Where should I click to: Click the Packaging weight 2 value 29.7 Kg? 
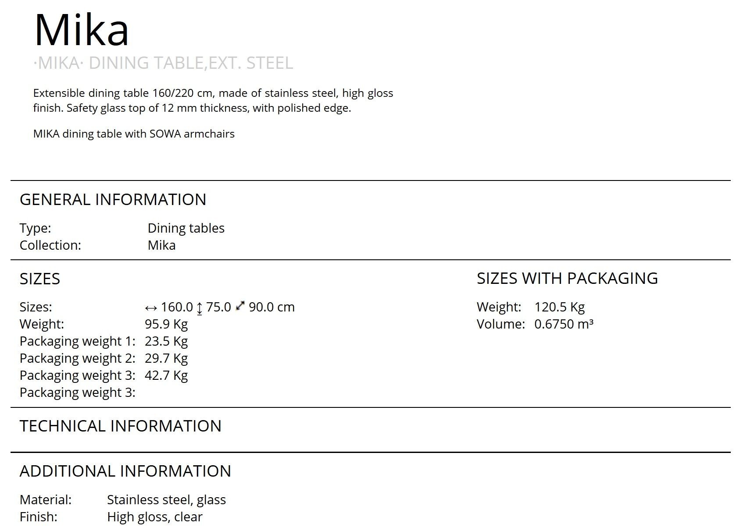point(166,358)
